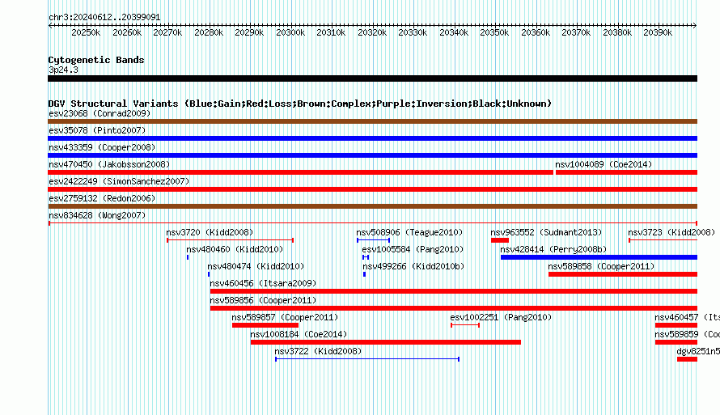Select nsv589859 variant label

(687, 334)
